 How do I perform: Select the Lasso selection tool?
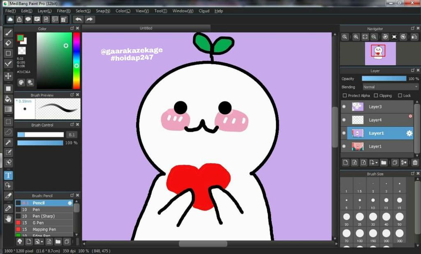point(8,132)
